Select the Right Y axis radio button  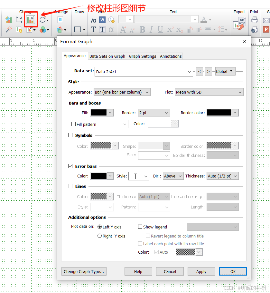pyautogui.click(x=100, y=236)
